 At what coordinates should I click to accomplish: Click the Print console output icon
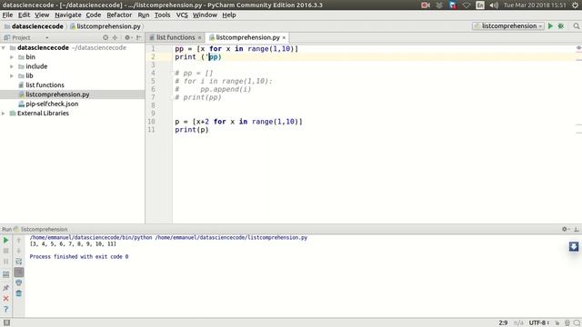click(x=18, y=282)
